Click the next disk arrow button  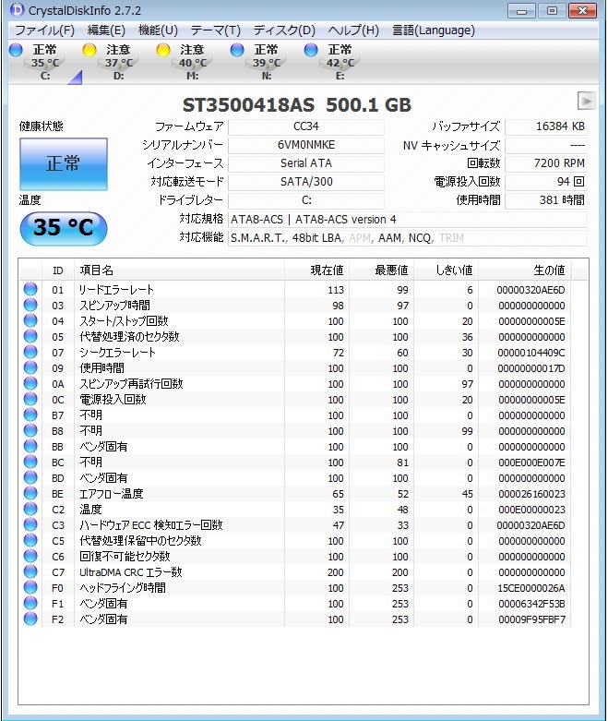click(586, 101)
